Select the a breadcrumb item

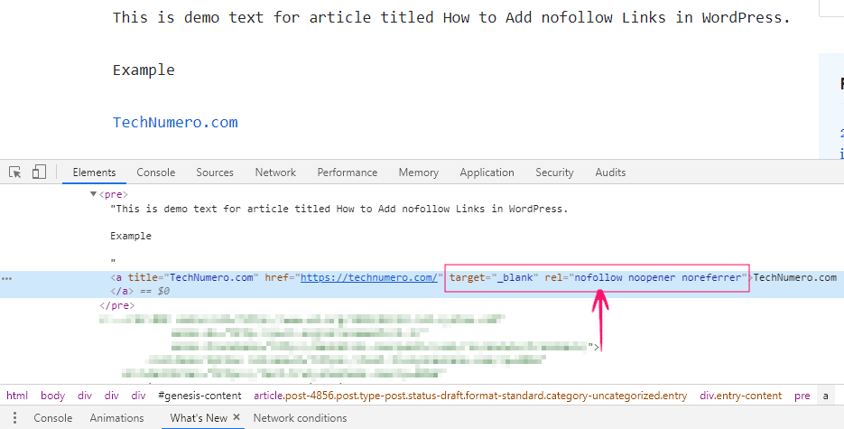tap(825, 396)
